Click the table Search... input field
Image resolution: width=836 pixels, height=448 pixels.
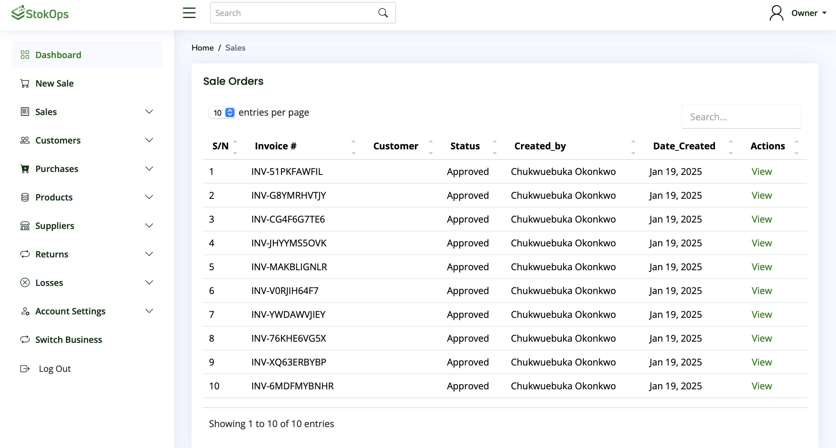(741, 117)
